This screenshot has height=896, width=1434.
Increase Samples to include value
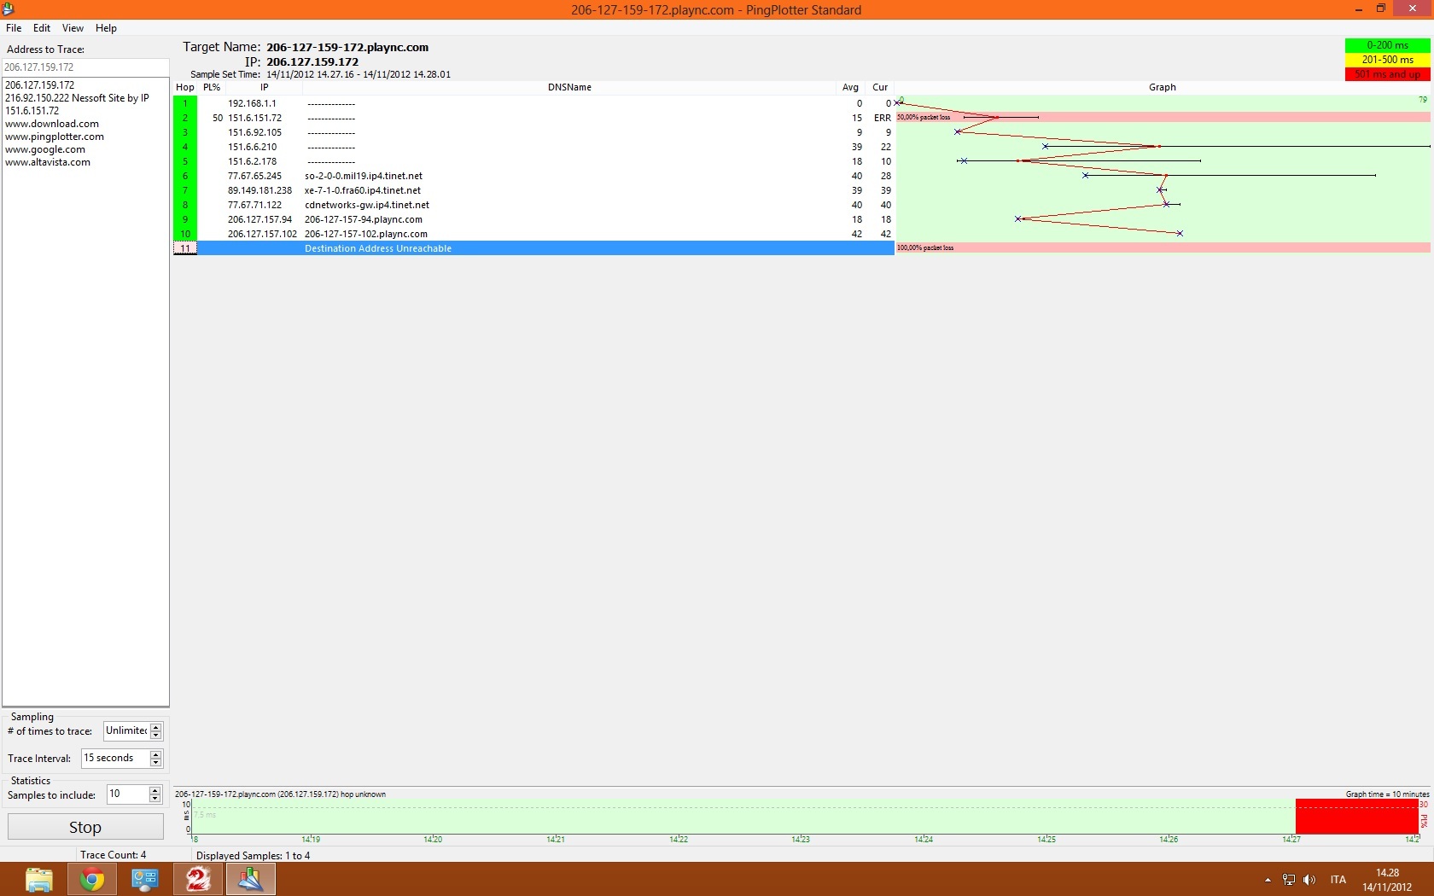coord(154,790)
